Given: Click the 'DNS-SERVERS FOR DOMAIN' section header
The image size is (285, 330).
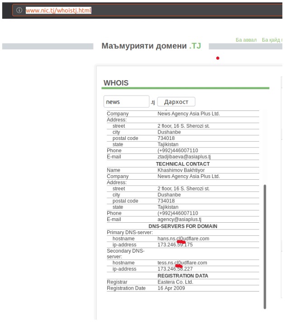Looking at the screenshot, I should [183, 226].
